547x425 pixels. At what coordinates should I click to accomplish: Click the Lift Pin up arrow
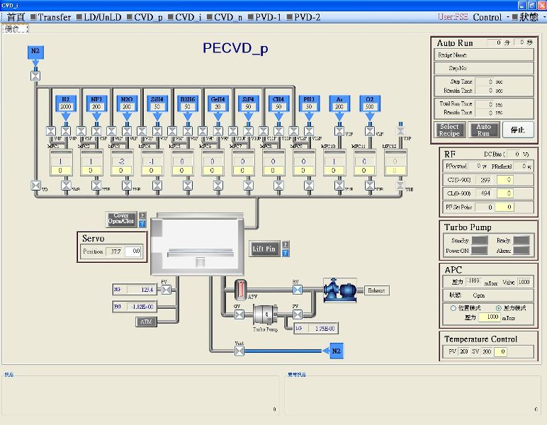point(285,245)
